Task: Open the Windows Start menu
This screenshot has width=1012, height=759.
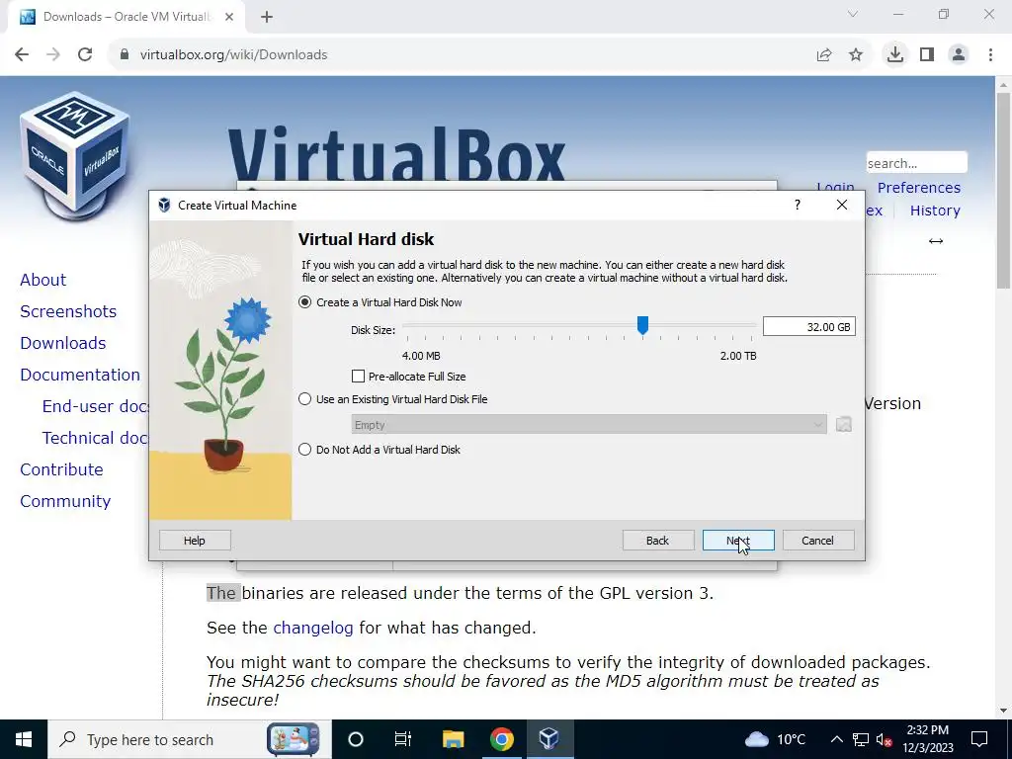Action: (x=24, y=739)
